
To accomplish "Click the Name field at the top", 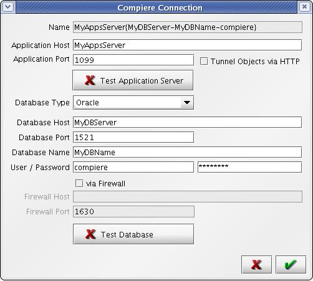I will (188, 27).
